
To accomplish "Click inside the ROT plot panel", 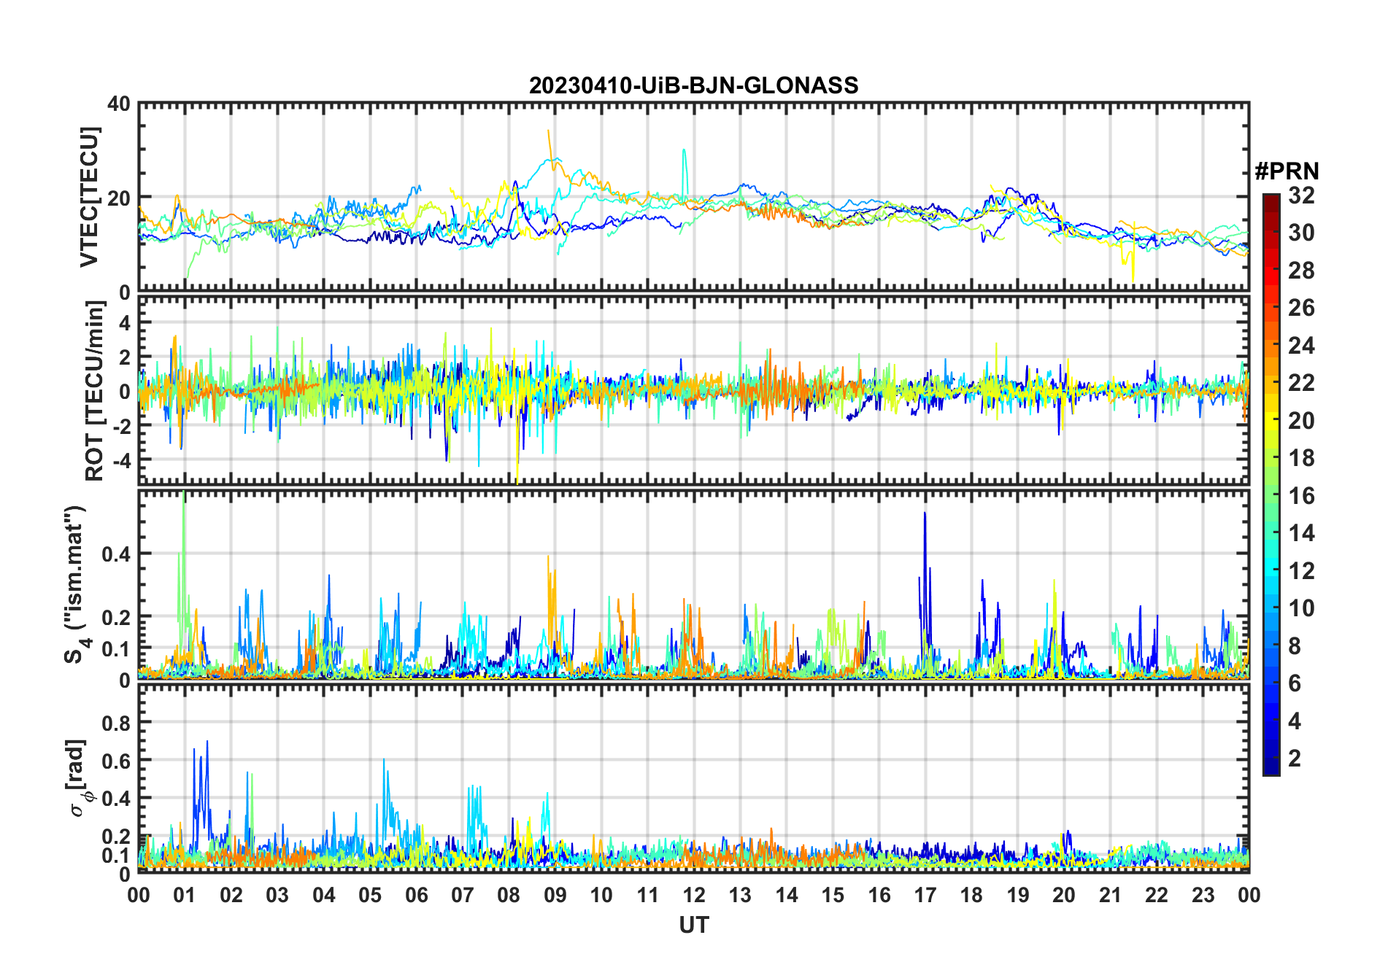I will click(693, 389).
